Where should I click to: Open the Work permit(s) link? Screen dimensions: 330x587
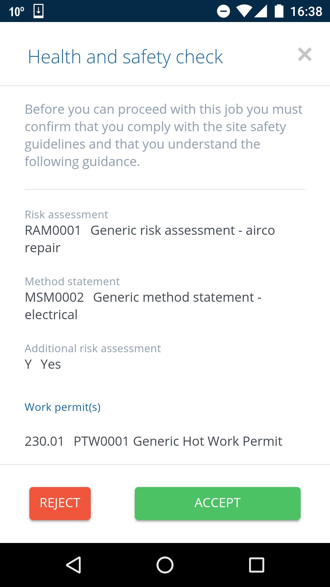coord(63,407)
